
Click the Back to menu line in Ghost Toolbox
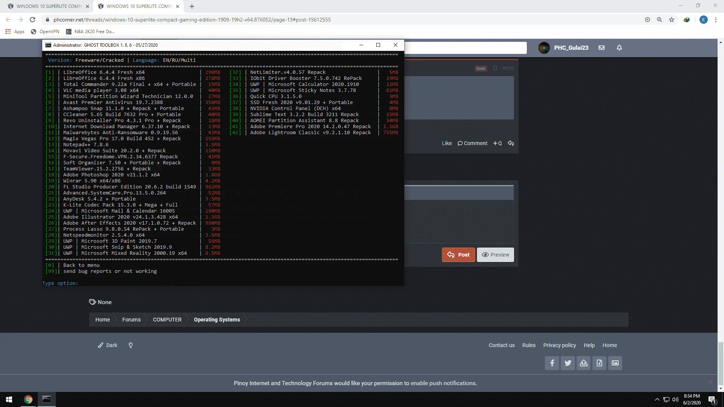[72, 265]
